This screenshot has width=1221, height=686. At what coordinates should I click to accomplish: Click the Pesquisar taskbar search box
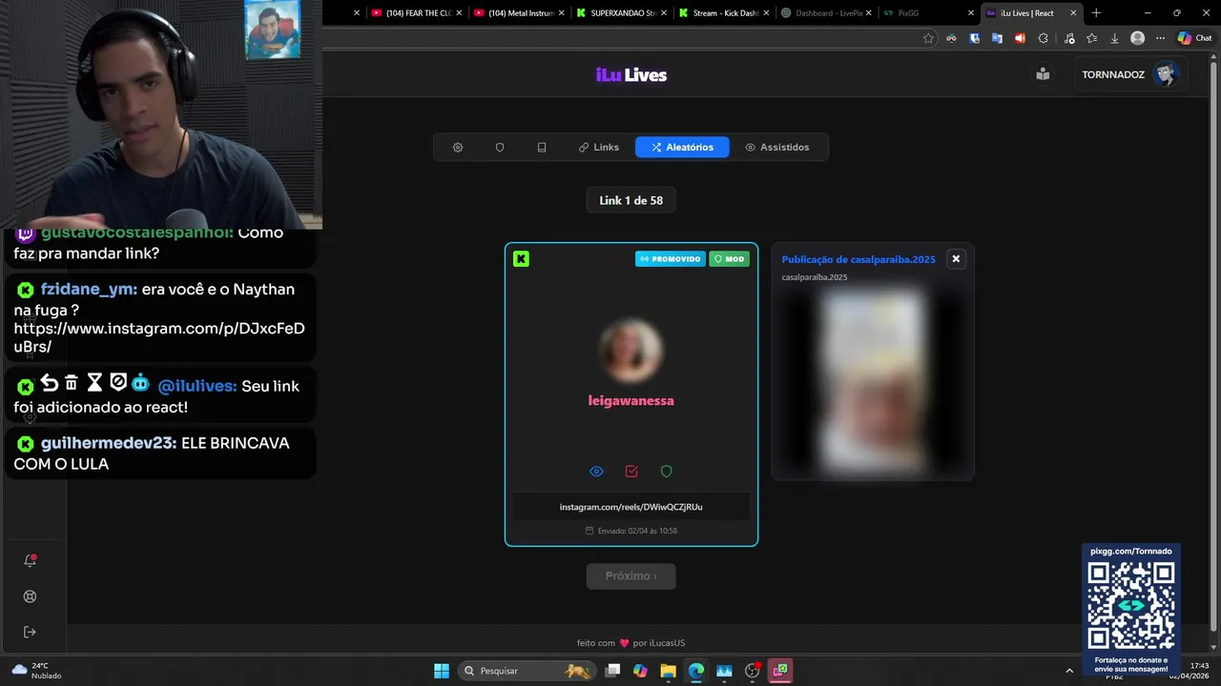527,671
